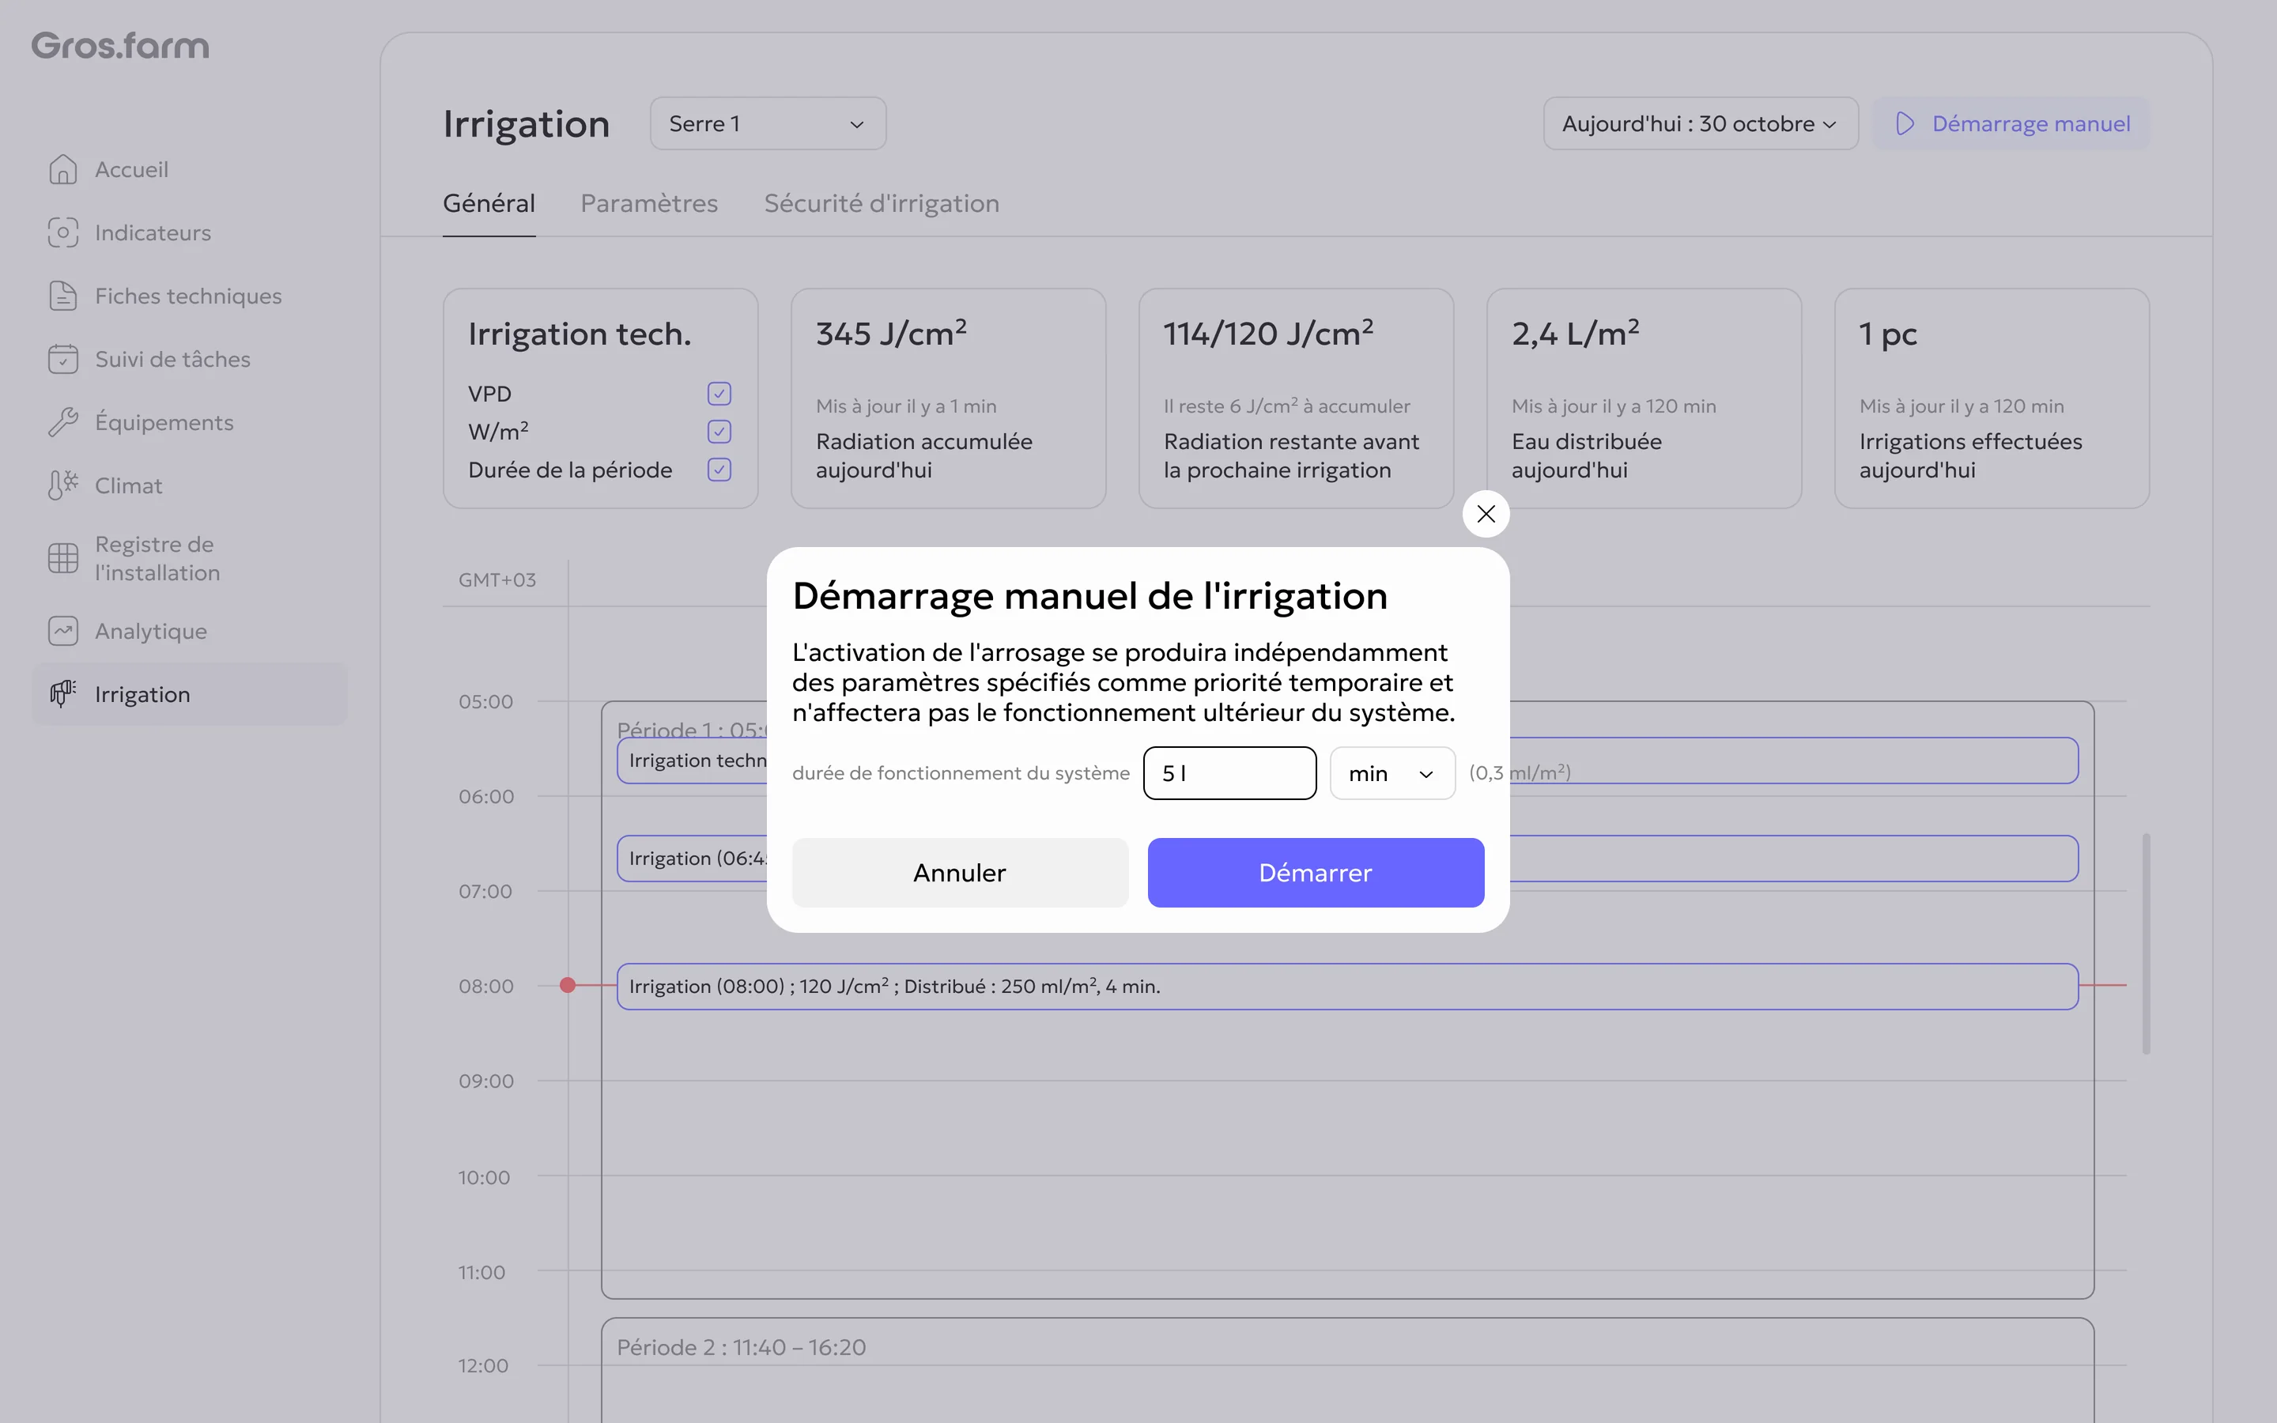This screenshot has height=1423, width=2277.
Task: Click the Accueil home icon
Action: [63, 169]
